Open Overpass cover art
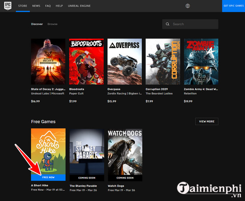245x201 pixels. [125, 62]
